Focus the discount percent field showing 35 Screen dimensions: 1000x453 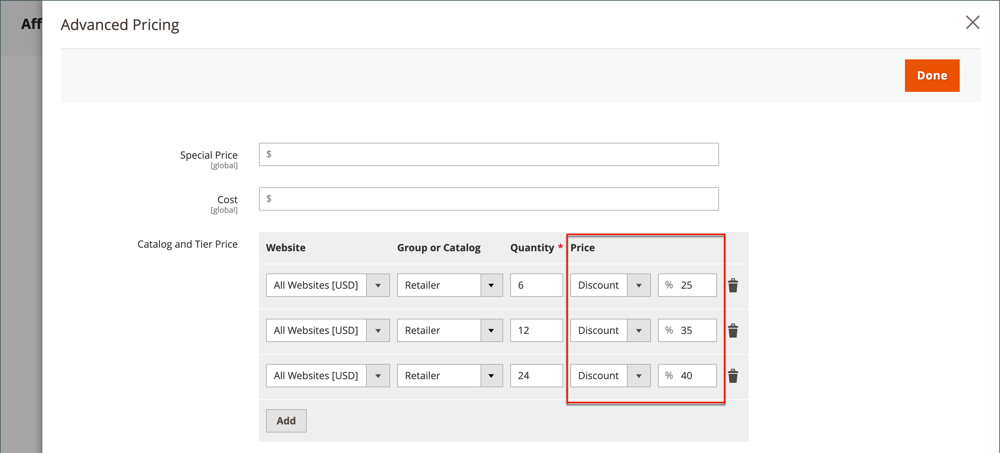[x=695, y=331]
